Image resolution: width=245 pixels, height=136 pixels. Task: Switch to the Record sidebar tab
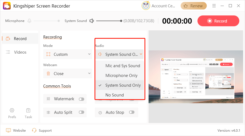coord(20,38)
